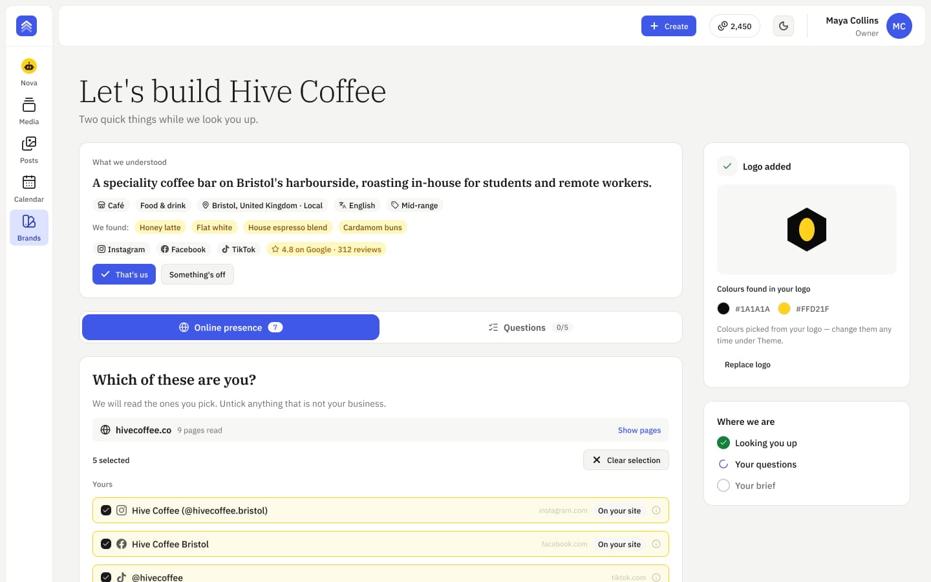Confirm with That's us button
This screenshot has width=931, height=582.
(x=124, y=274)
